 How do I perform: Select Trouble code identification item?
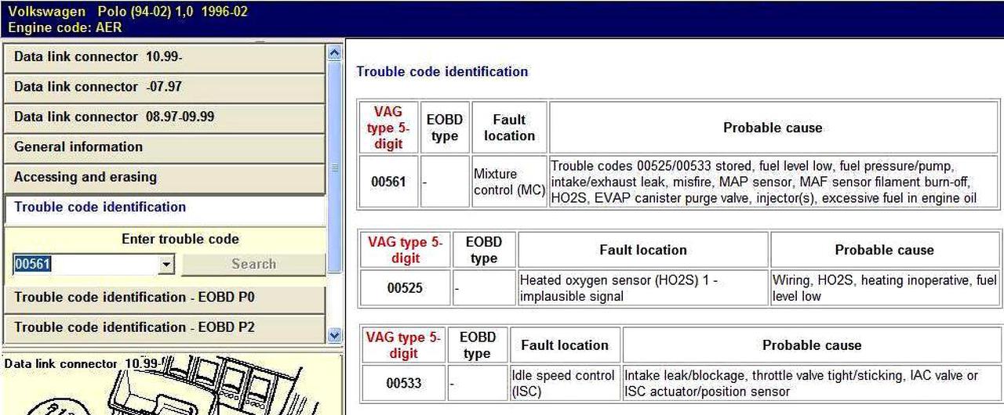coord(164,207)
